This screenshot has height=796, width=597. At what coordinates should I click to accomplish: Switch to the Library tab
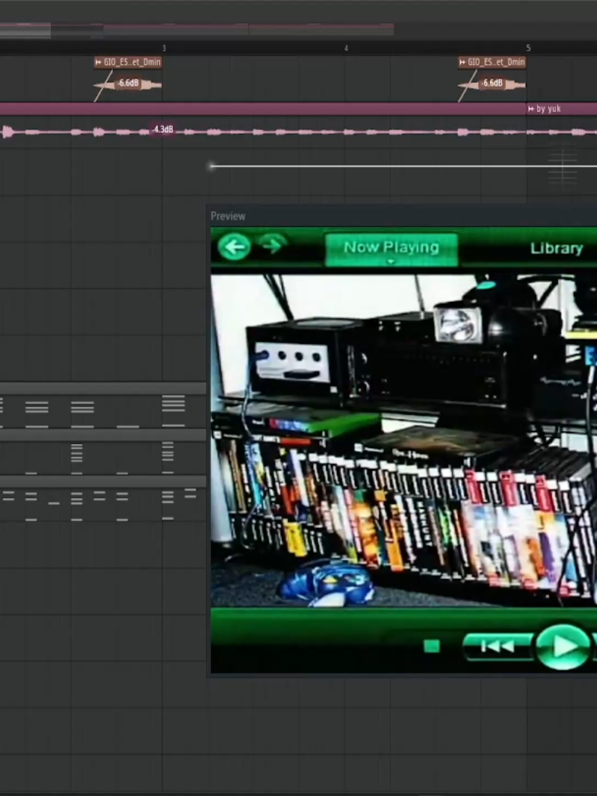click(x=556, y=248)
